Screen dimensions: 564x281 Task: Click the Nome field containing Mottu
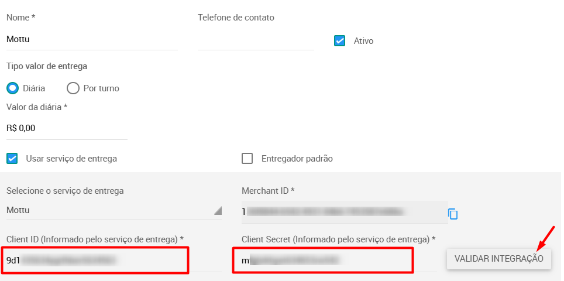point(92,39)
